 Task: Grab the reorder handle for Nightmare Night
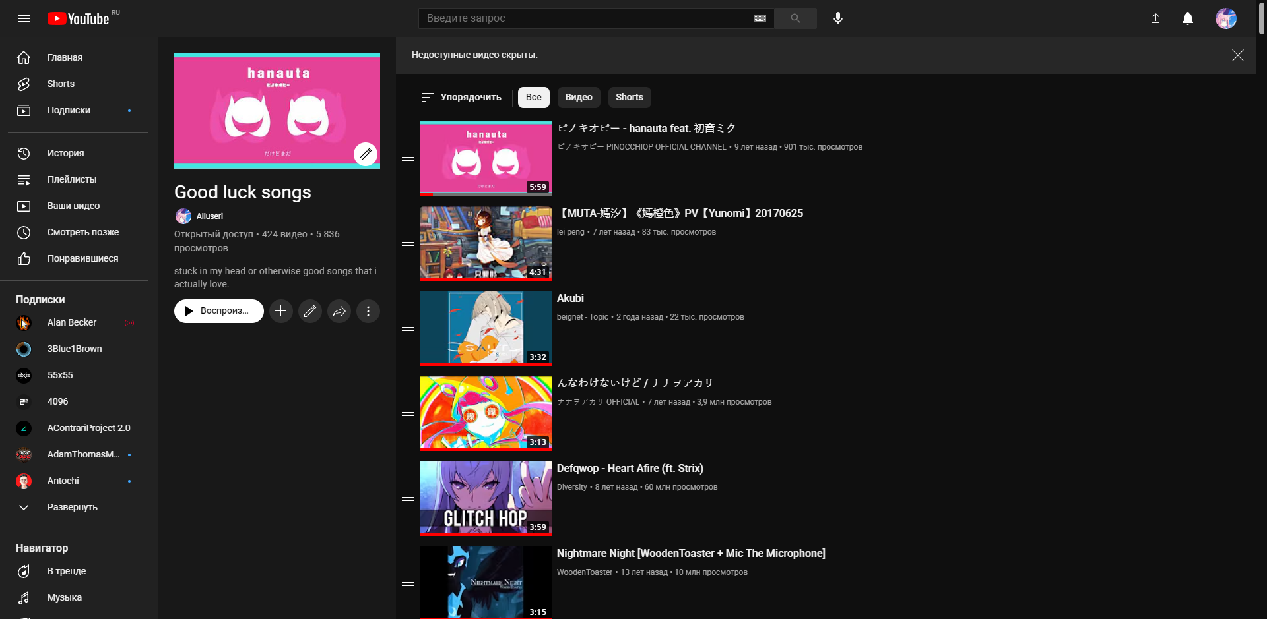point(408,584)
